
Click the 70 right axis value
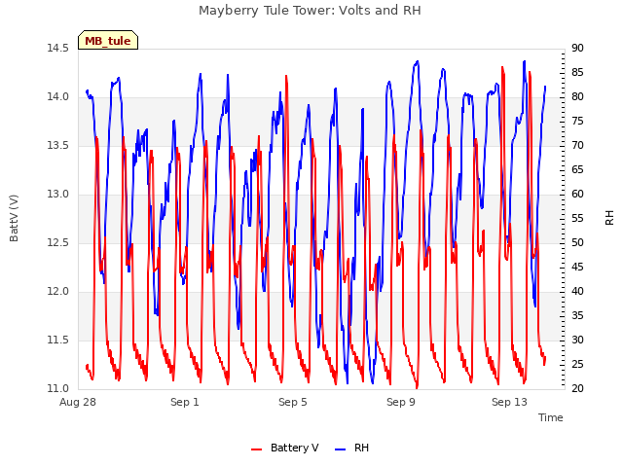(577, 145)
